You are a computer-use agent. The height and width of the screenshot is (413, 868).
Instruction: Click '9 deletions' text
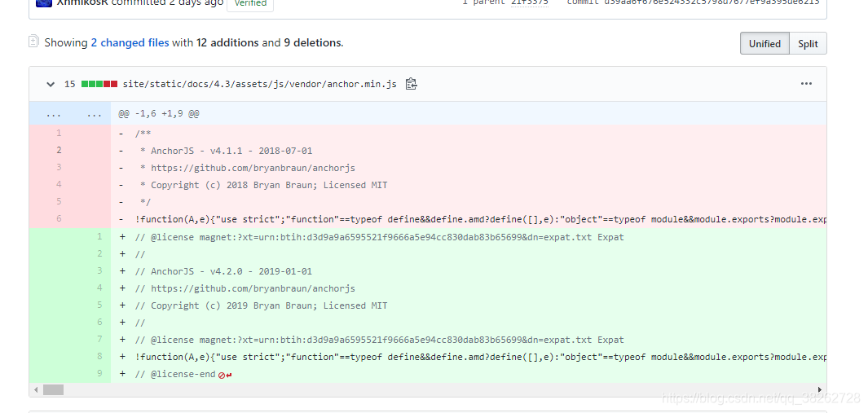coord(313,42)
